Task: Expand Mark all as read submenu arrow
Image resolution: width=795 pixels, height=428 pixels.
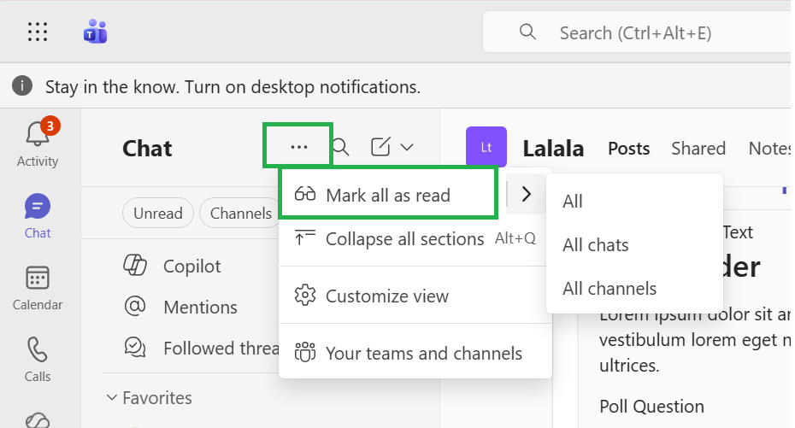Action: (527, 195)
